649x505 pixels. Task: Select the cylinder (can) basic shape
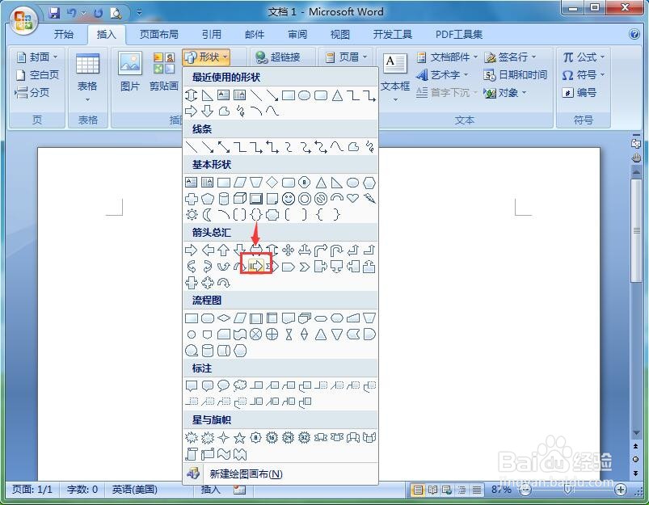tap(224, 199)
